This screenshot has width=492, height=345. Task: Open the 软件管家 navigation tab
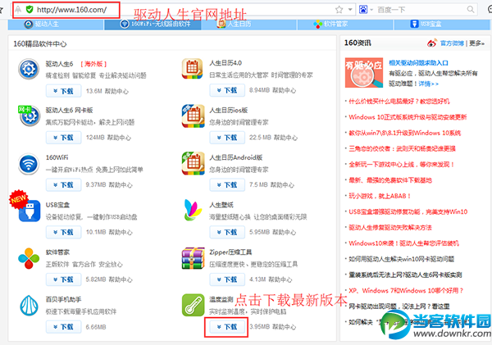(345, 24)
